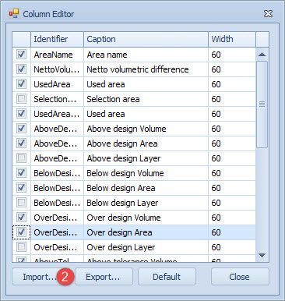Viewport: 285px width, 301px height.
Task: Toggle the Below design Layer checkbox
Action: (x=21, y=203)
